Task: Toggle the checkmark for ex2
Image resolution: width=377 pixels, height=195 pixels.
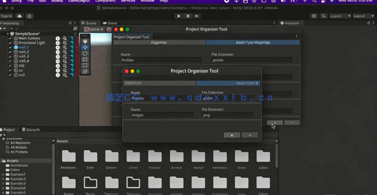Action: point(10,75)
